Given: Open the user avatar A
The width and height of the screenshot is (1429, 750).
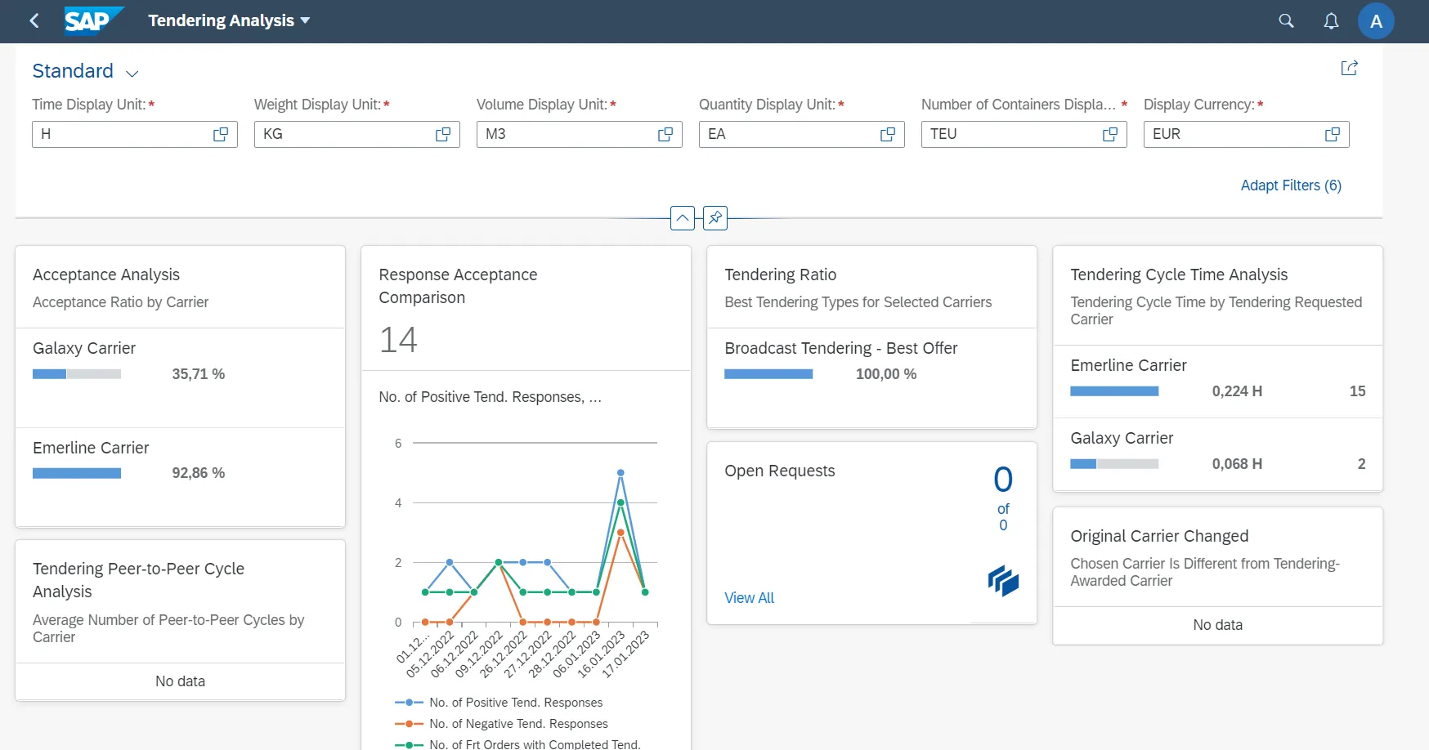Looking at the screenshot, I should [1376, 21].
